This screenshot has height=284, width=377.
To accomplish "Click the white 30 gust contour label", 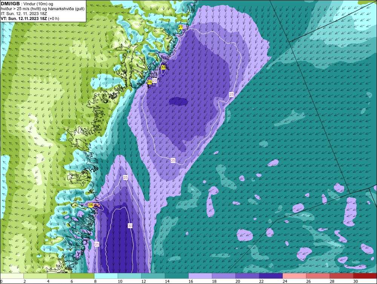I will [130, 226].
